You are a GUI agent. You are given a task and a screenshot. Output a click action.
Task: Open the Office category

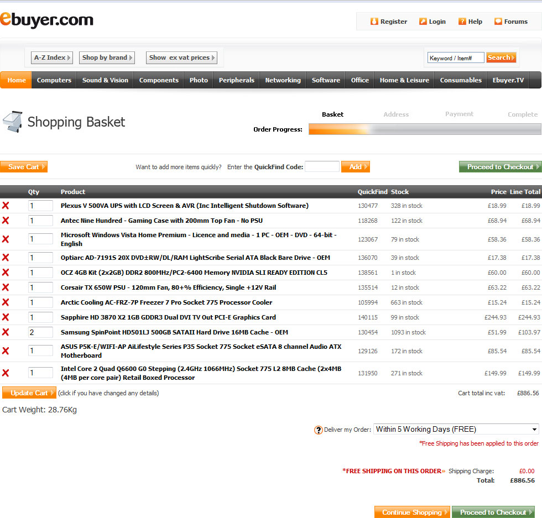pos(359,80)
